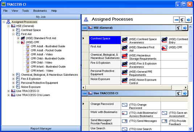Click the CPR Adult - Illustrated Guide document icon
The image size is (194, 132).
28,46
